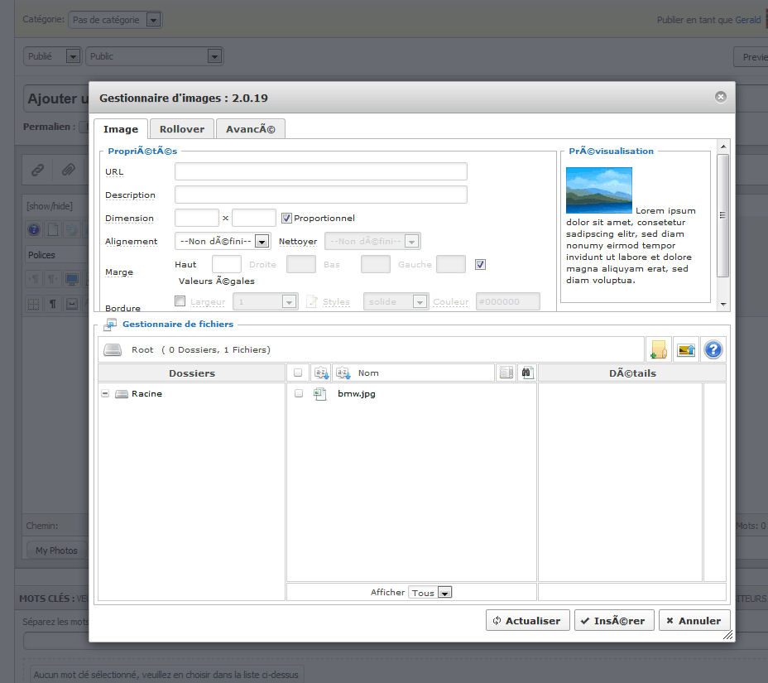Collapse the Racine folder tree
Image resolution: width=768 pixels, height=683 pixels.
tap(105, 394)
